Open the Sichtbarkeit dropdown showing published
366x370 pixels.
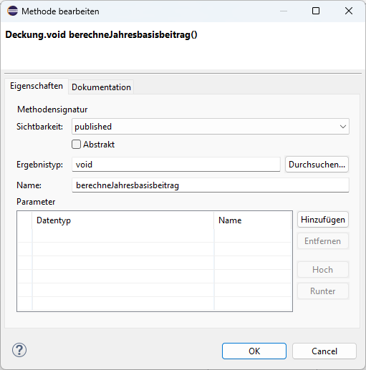click(x=211, y=127)
